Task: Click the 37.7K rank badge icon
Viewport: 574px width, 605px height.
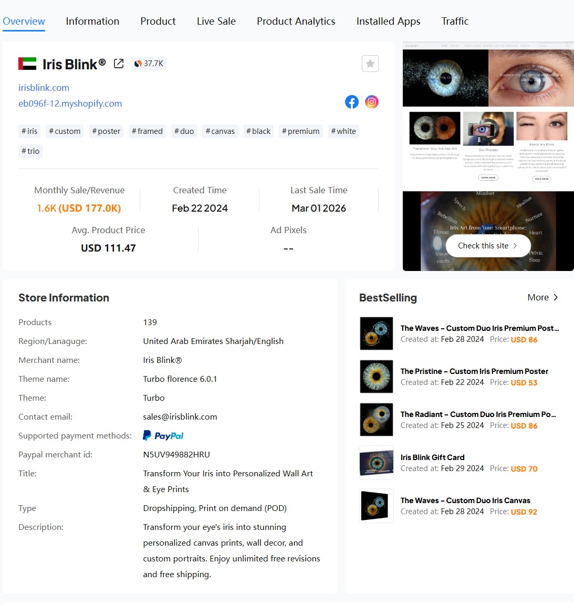Action: [138, 64]
